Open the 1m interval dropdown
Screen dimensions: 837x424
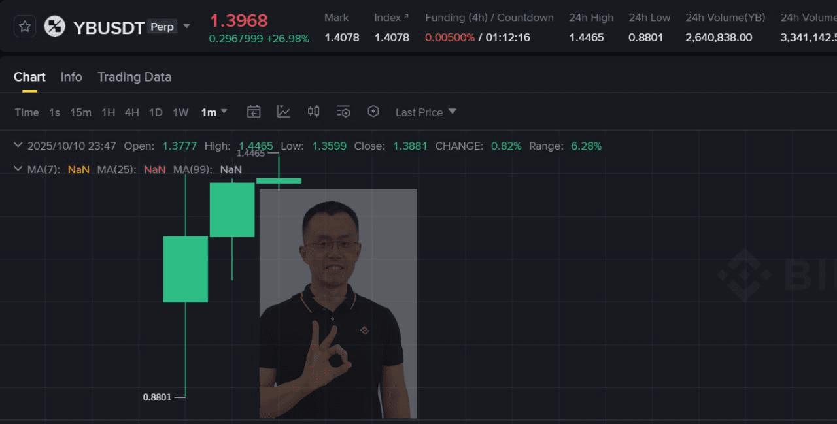(214, 112)
